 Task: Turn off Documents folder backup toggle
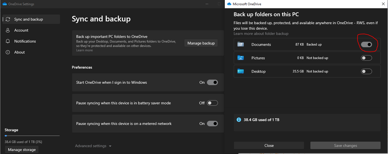coord(367,44)
